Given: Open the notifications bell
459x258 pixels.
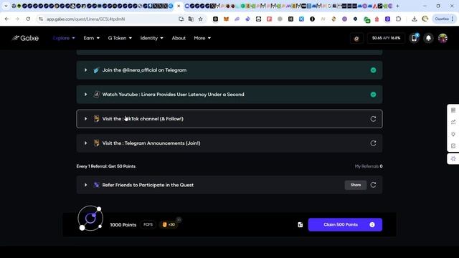Looking at the screenshot, I should (x=428, y=38).
